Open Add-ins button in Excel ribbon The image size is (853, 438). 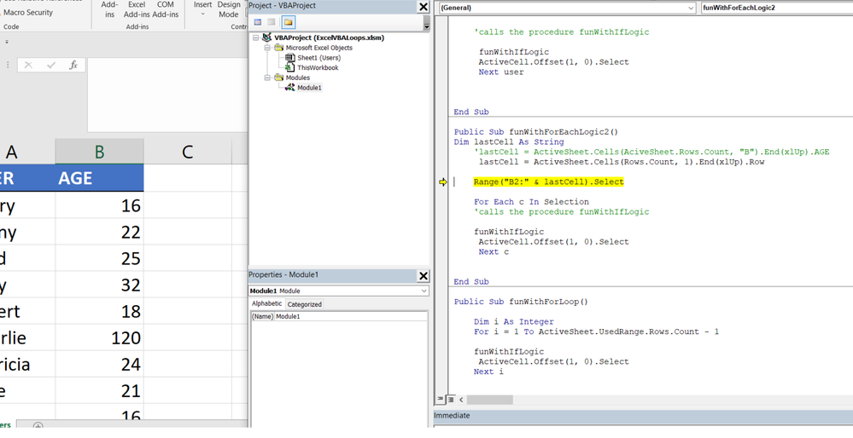109,9
